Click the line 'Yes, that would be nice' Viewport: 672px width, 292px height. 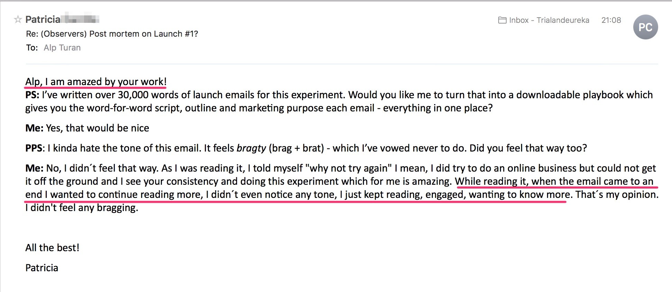(98, 128)
